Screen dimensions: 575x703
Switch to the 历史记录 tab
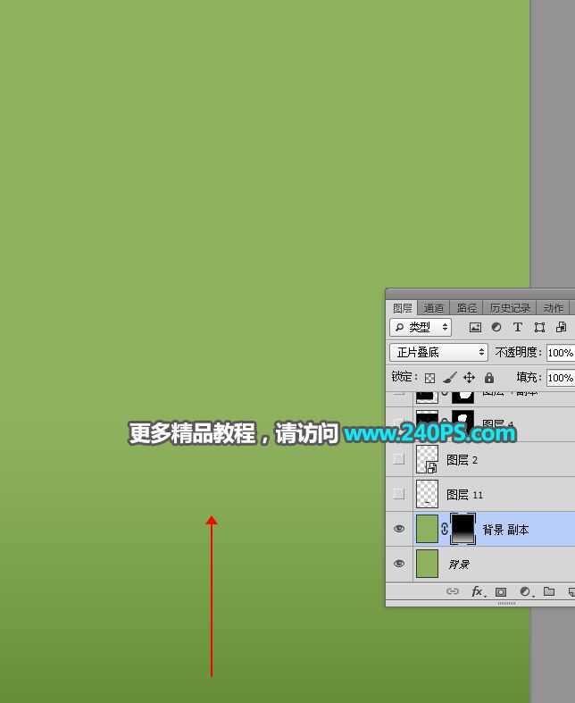[x=510, y=308]
